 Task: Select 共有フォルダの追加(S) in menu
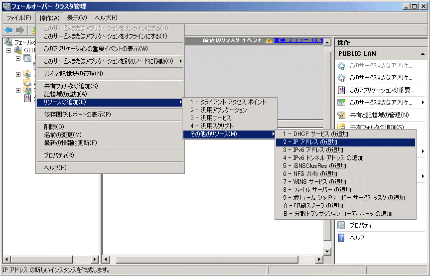(71, 86)
